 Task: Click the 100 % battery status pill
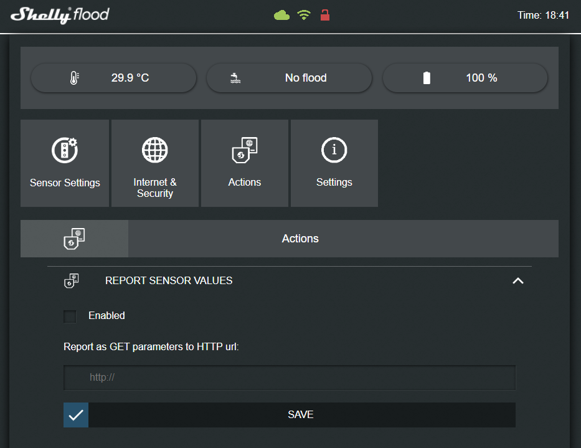point(465,78)
